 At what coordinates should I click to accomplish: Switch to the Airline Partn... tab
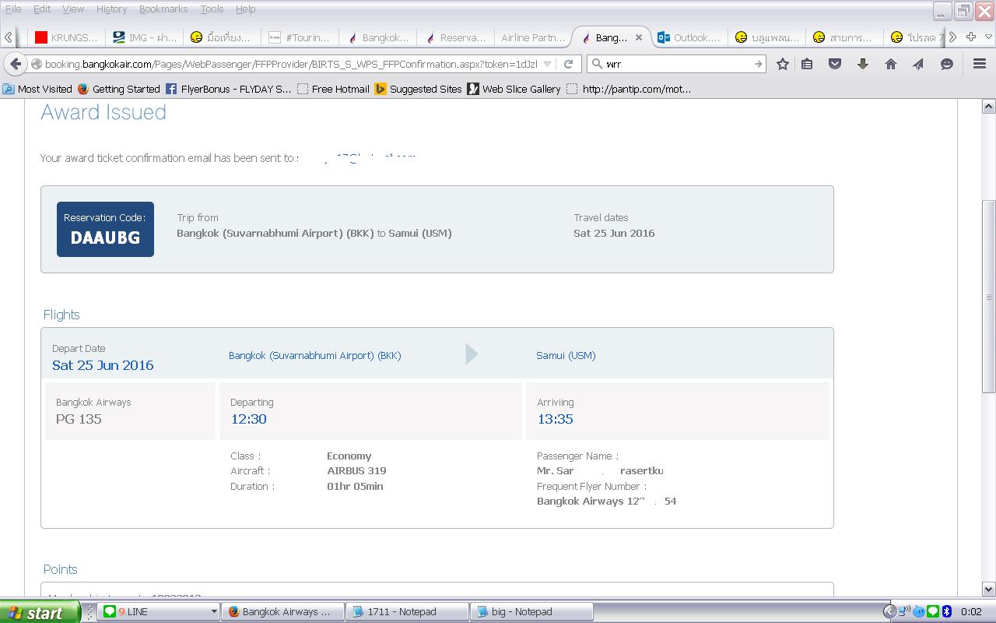coord(533,37)
